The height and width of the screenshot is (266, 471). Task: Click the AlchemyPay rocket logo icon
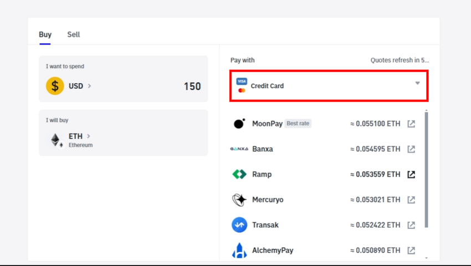tap(239, 250)
